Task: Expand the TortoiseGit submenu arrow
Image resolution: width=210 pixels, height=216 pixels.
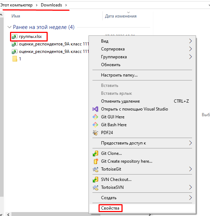Action: pyautogui.click(x=190, y=169)
